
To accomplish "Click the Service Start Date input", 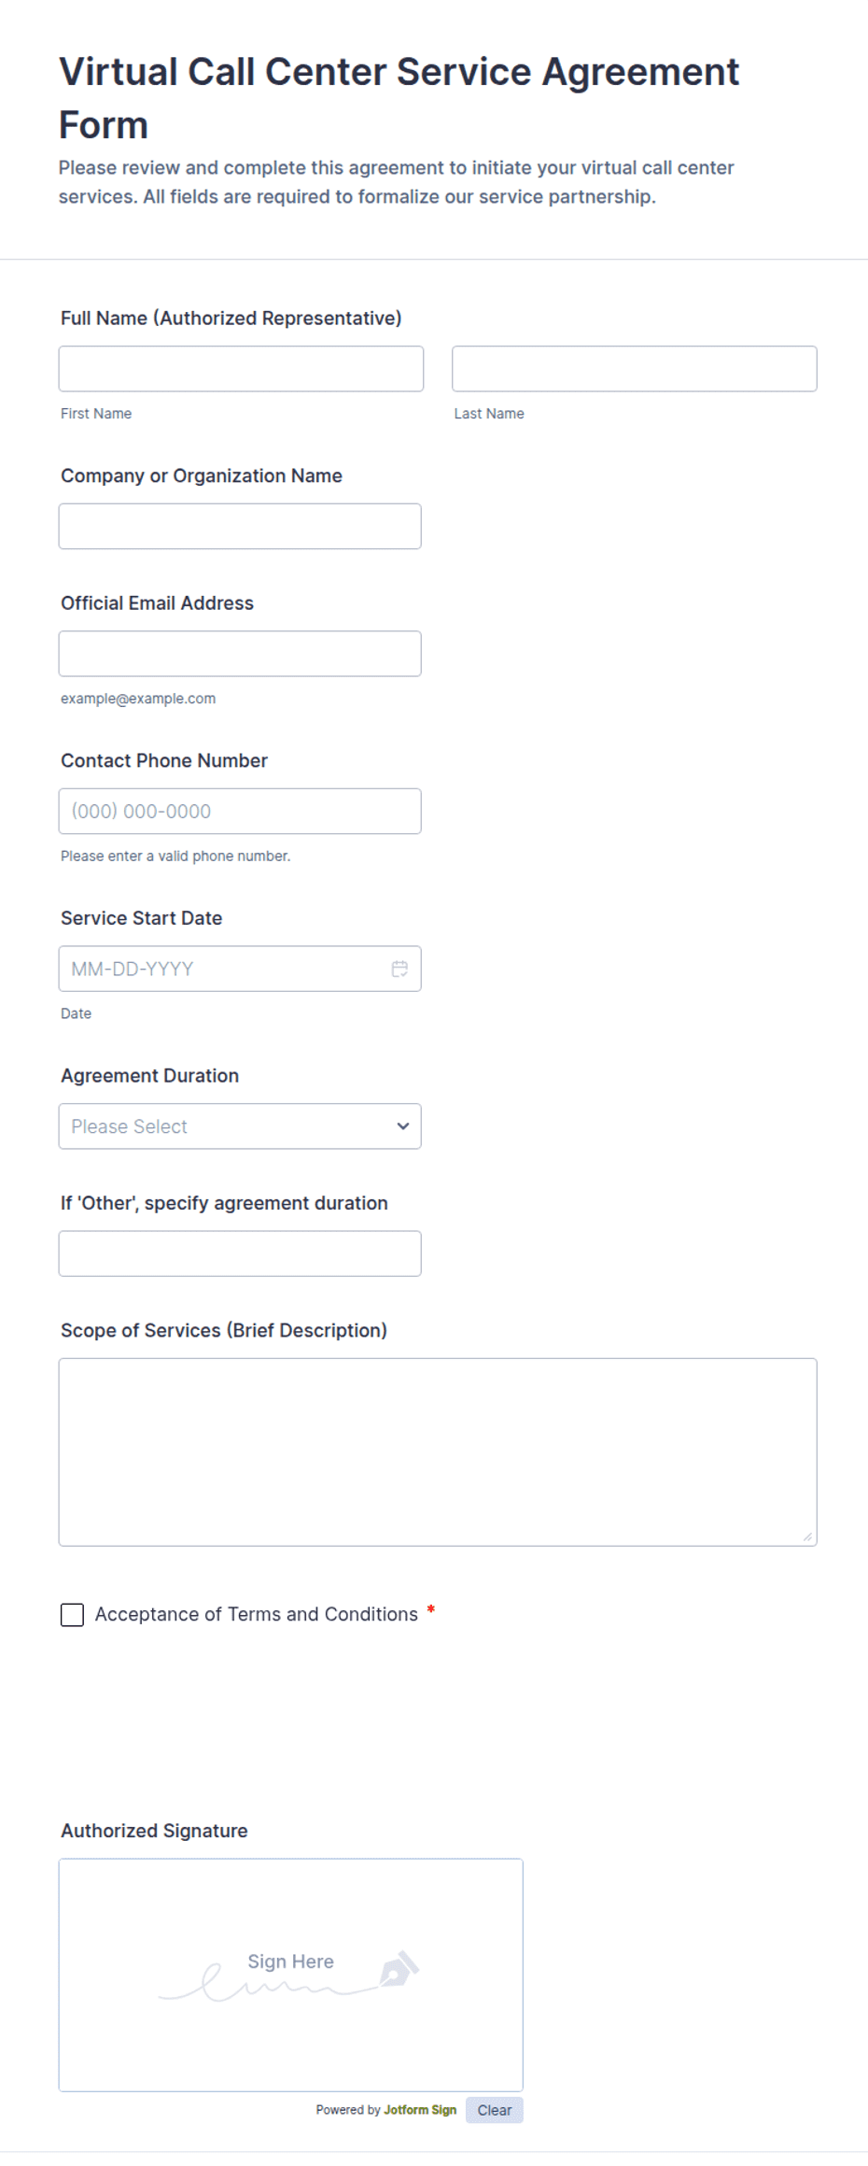I will pos(240,969).
